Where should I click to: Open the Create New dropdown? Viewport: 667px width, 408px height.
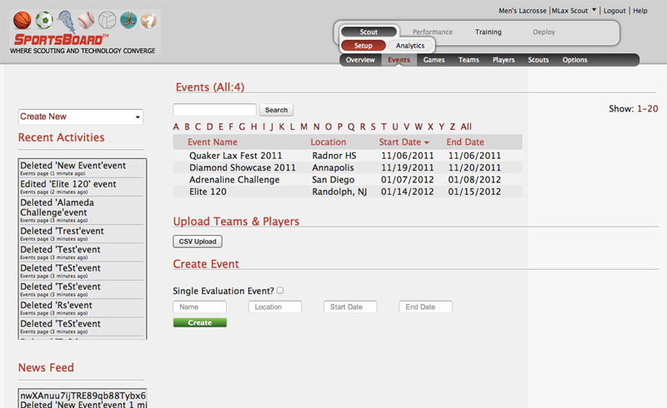[x=80, y=117]
